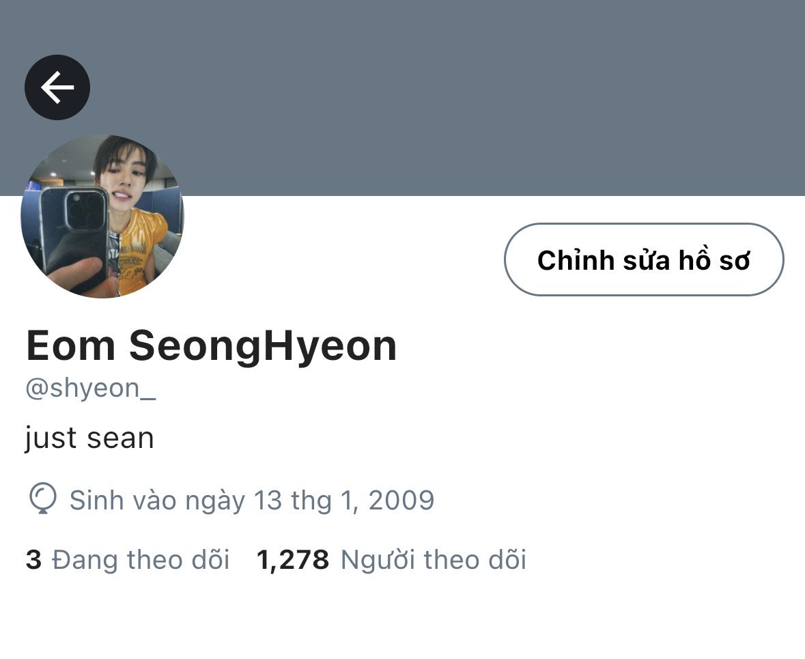
Task: Click the phone shown in the avatar
Action: pyautogui.click(x=77, y=236)
